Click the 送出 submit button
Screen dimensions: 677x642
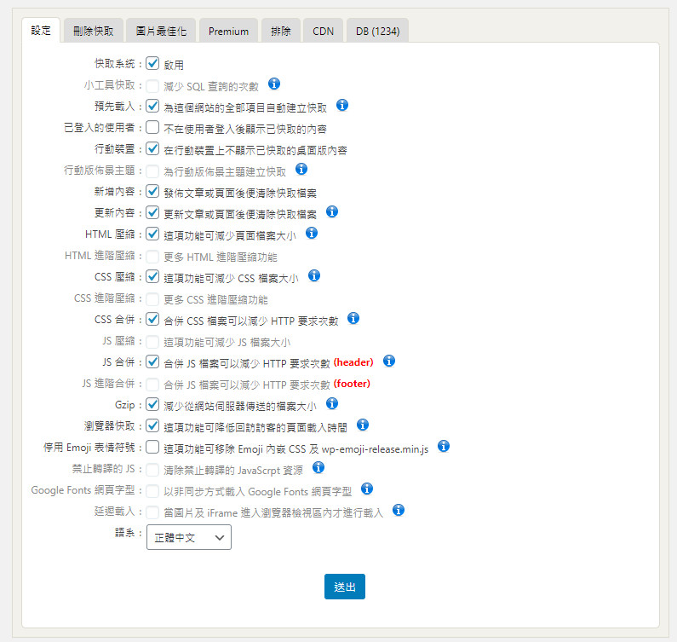[344, 587]
